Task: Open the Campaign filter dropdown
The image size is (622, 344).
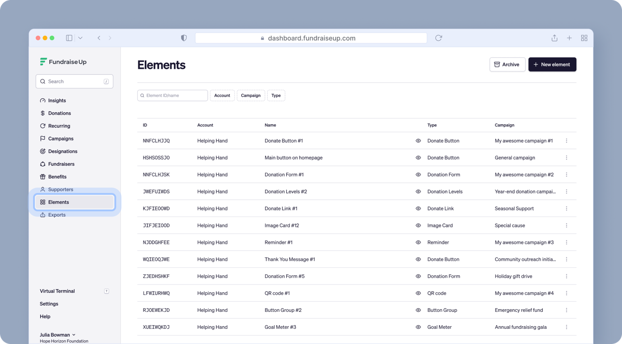Action: coord(251,95)
